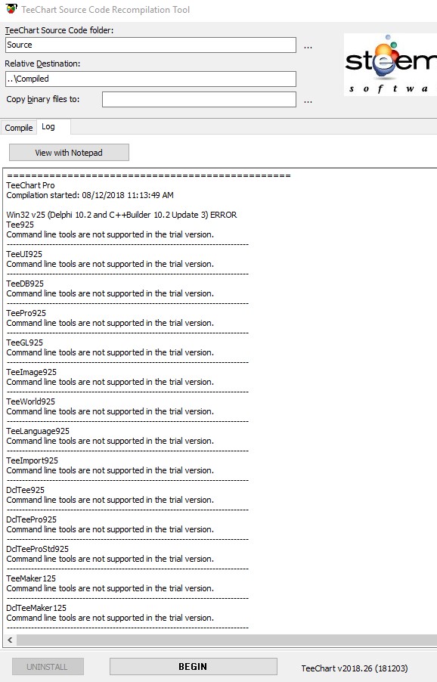437x682 pixels.
Task: Click the 'Tee925' log line
Action: click(20, 225)
